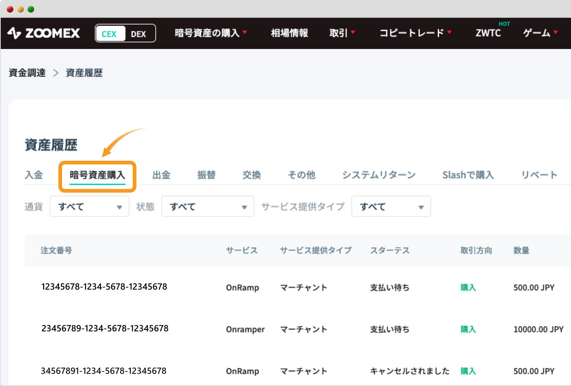
Task: Click the 資産履歴 page heading
Action: pyautogui.click(x=51, y=145)
